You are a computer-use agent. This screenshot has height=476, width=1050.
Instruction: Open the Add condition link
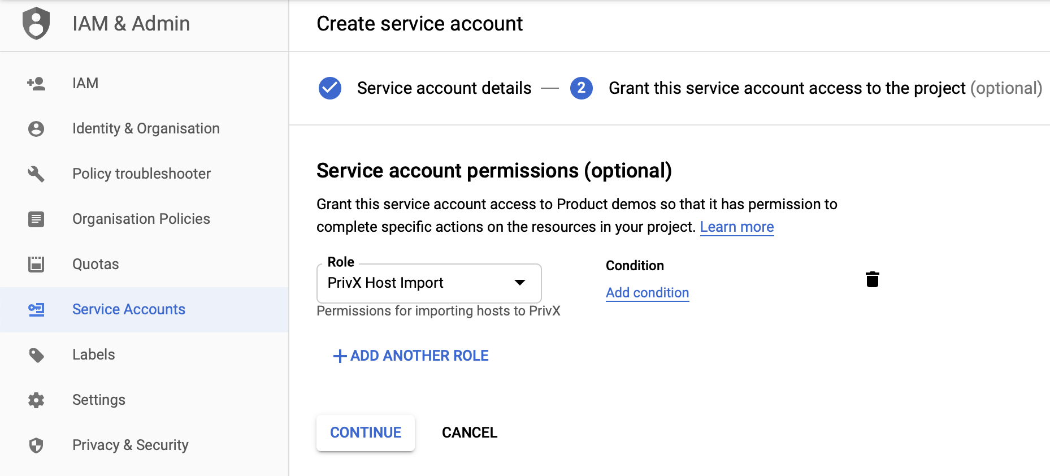tap(647, 293)
